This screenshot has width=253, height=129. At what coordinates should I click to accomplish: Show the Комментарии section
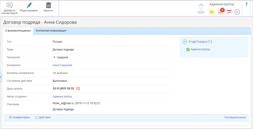coord(19,118)
